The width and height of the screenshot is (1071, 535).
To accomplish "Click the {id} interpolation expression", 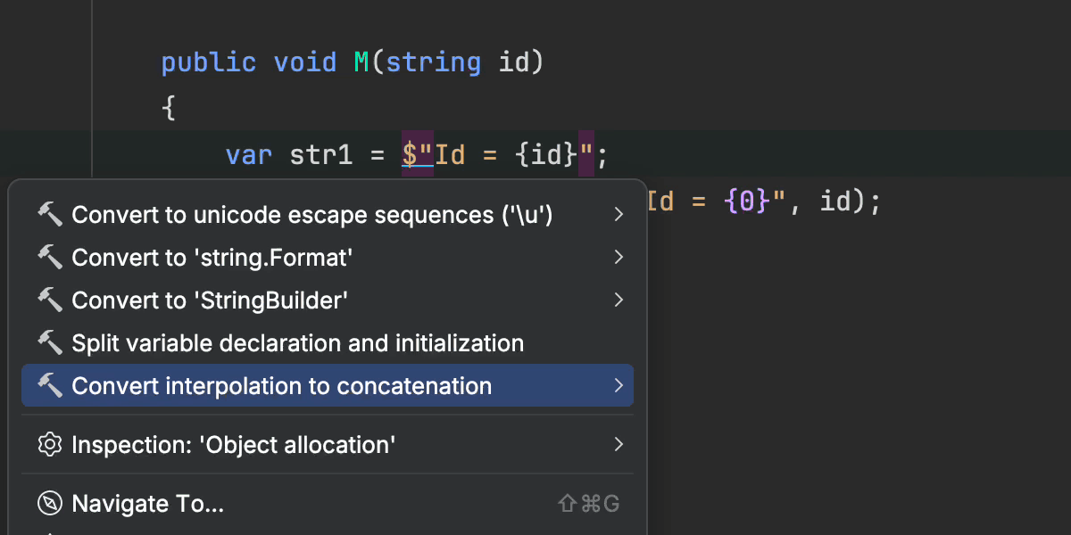I will point(546,156).
